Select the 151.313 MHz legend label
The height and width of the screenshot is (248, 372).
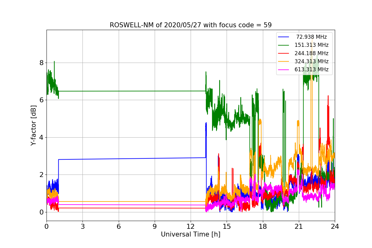pyautogui.click(x=312, y=45)
